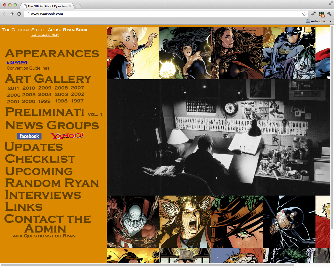
Task: Open the Upcoming menu item
Action: pyautogui.click(x=39, y=171)
